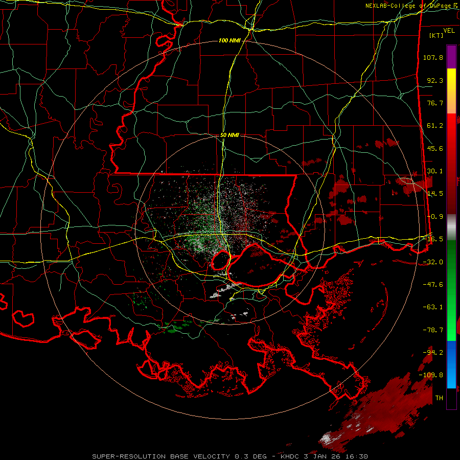Select the 76.7 legend value
Image resolution: width=460 pixels, height=460 pixels.
click(435, 103)
